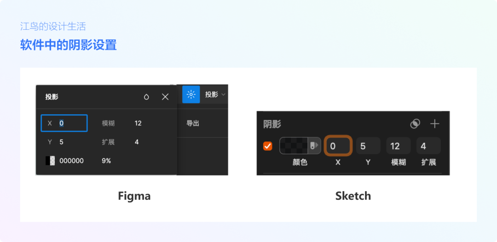
Task: Open the 导出 export section
Action: [193, 123]
